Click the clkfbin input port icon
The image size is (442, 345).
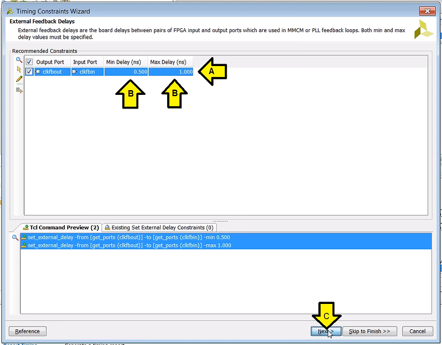coord(75,72)
